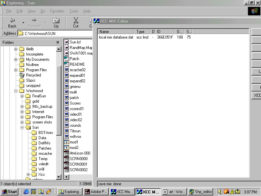The width and height of the screenshot is (261, 196).
Task: Open the View menu
Action: (x=31, y=11)
